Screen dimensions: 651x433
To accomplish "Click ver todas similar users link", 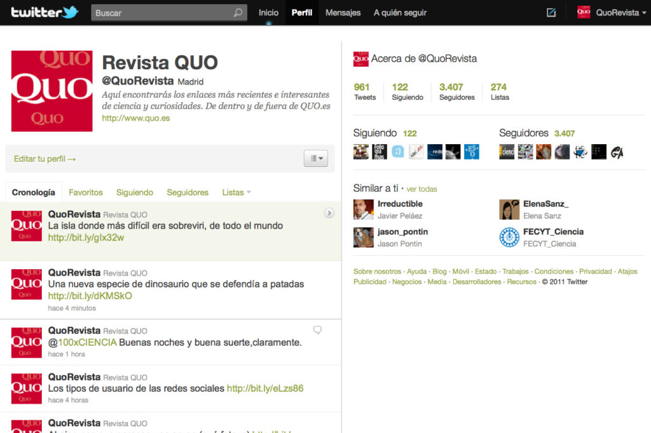I will pyautogui.click(x=422, y=189).
